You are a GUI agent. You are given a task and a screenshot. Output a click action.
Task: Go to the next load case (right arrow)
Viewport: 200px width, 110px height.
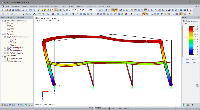pos(103,10)
